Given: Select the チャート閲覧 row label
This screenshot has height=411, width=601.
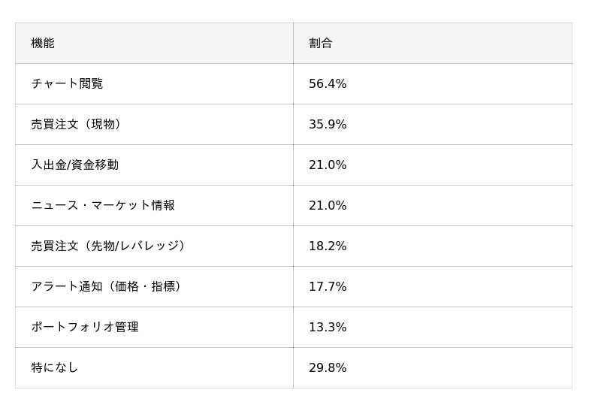Looking at the screenshot, I should tap(67, 84).
